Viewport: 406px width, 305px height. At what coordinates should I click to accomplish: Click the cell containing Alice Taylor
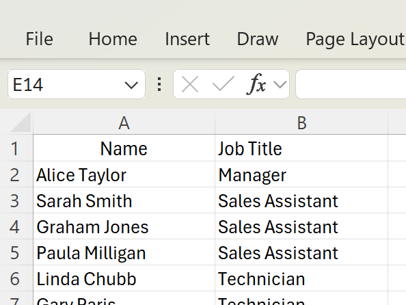[124, 174]
